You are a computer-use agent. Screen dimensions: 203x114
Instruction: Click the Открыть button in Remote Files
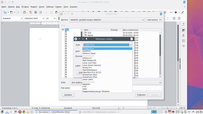155,95
